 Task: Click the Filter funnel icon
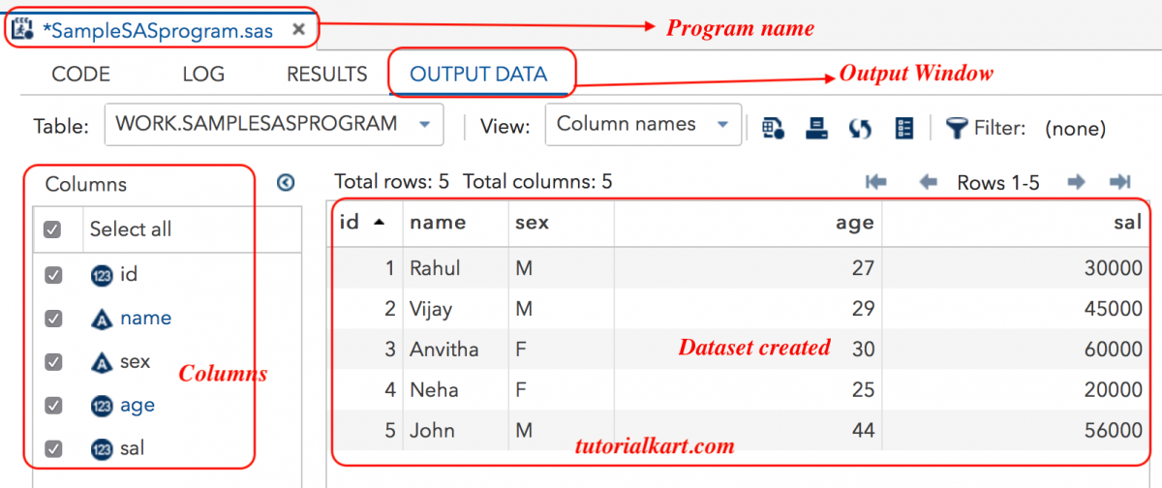tap(956, 128)
